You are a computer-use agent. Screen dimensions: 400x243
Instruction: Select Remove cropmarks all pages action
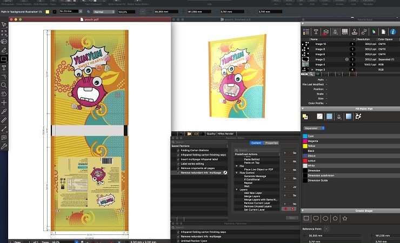[x=198, y=168]
